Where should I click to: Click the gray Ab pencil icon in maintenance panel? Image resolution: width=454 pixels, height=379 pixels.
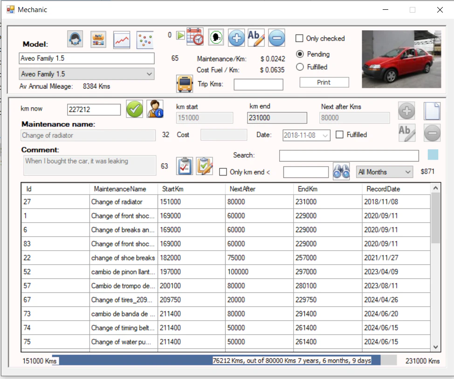(407, 133)
